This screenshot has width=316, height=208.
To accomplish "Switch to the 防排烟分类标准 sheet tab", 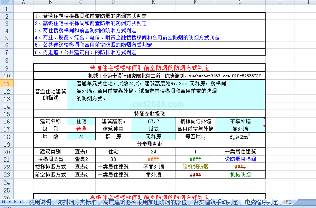I will pyautogui.click(x=77, y=202).
